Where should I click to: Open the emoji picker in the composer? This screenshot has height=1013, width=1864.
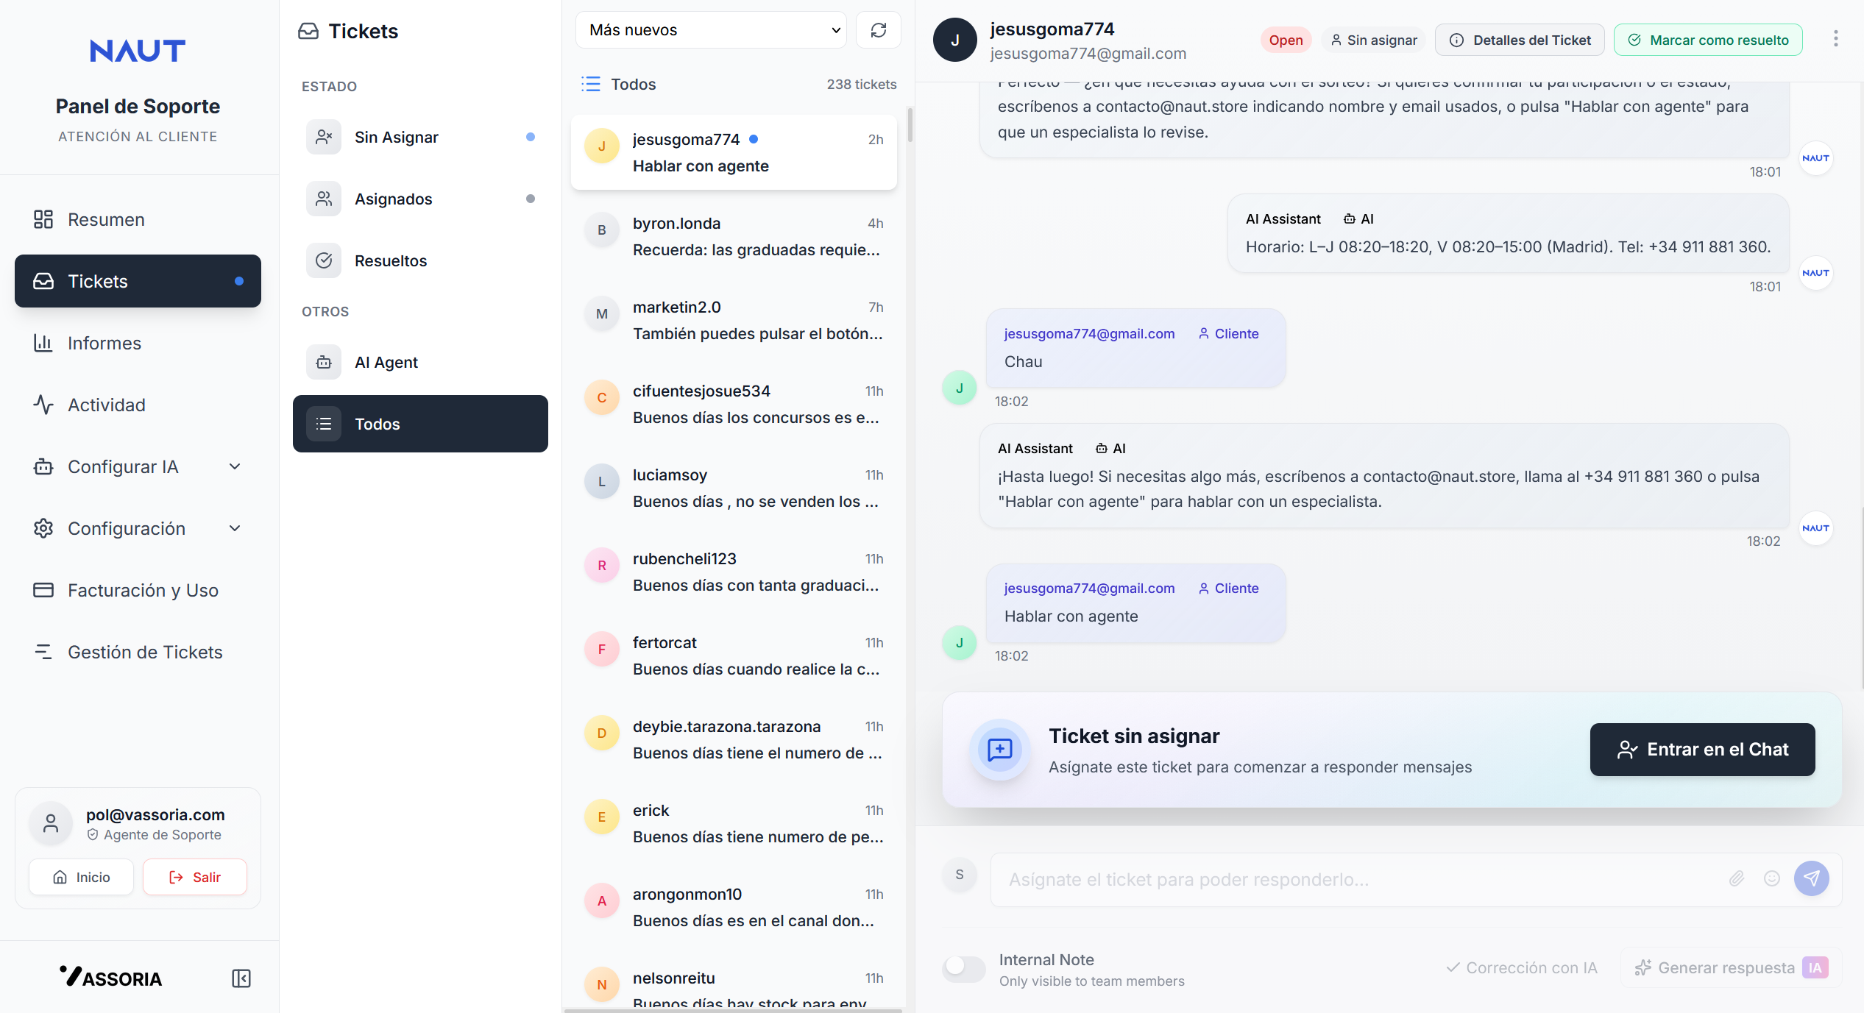(x=1772, y=878)
